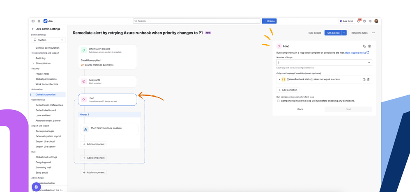This screenshot has height=192, width=410.
Task: Click the smart value braces icon
Action: pyautogui.click(x=284, y=79)
